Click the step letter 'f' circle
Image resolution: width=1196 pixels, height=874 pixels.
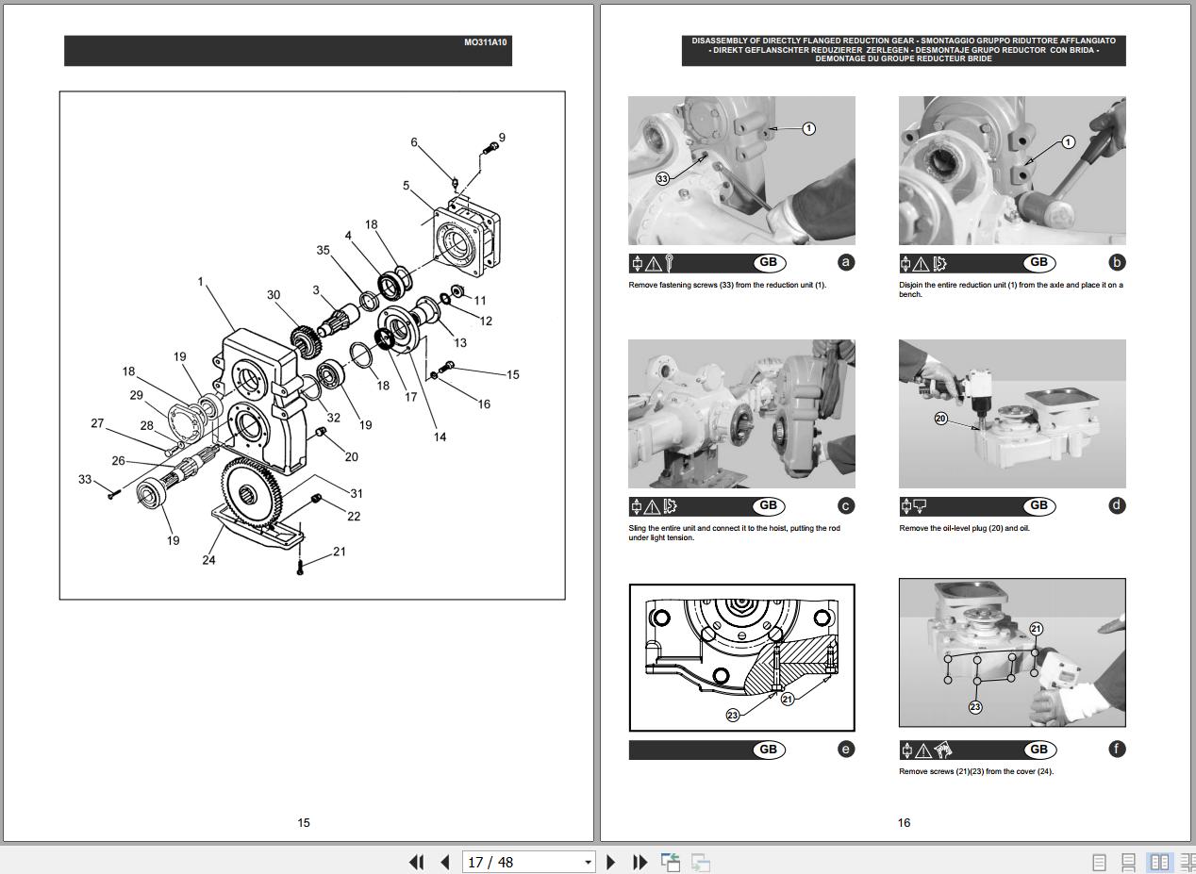tap(1117, 749)
